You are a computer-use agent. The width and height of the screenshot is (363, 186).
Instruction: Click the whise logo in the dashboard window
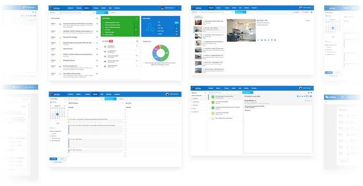click(56, 8)
